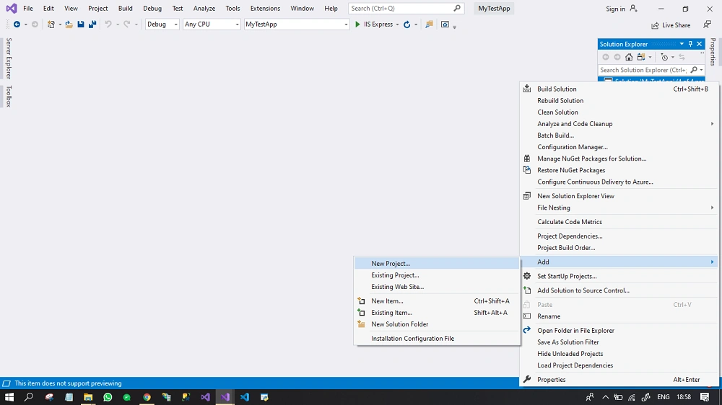Open the Server Explorer side tab
722x405 pixels.
click(x=8, y=58)
